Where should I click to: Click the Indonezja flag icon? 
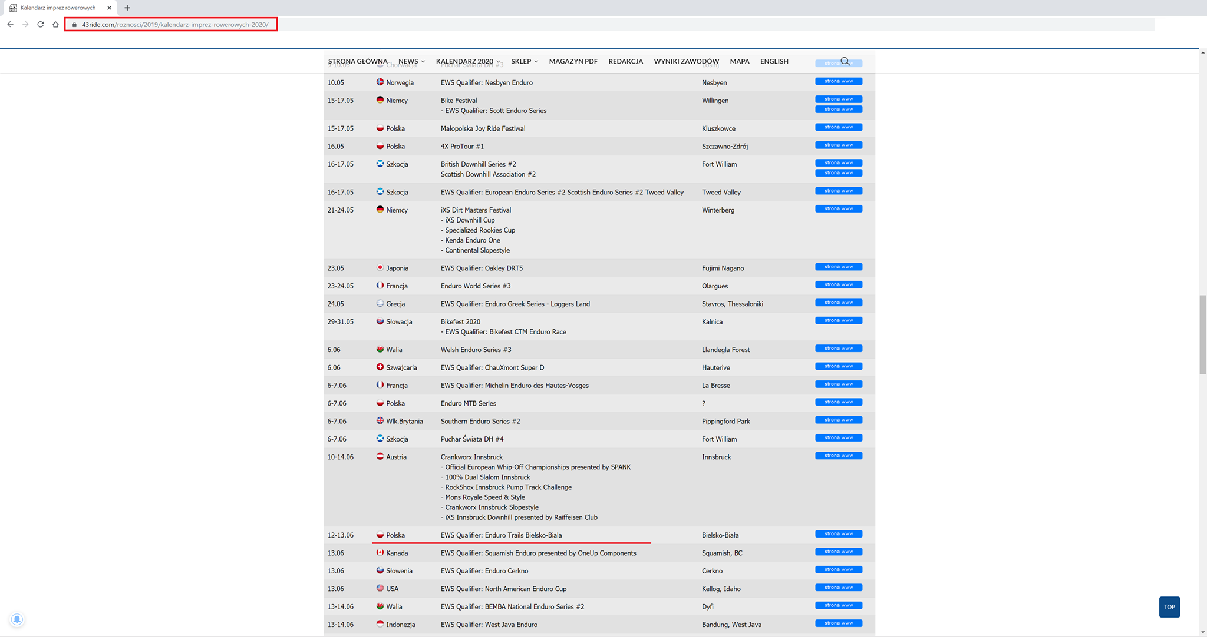pos(380,624)
